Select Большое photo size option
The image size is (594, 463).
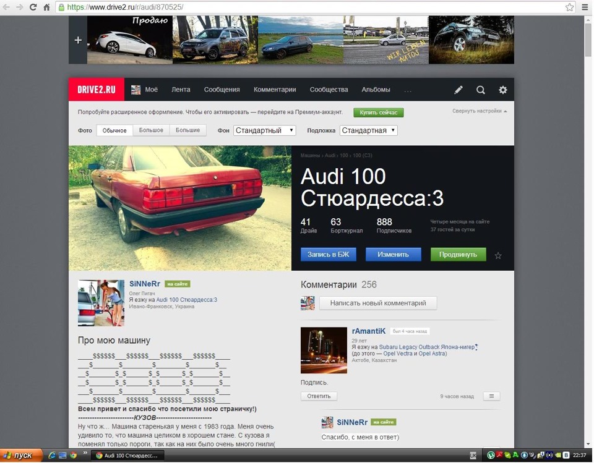tap(151, 130)
